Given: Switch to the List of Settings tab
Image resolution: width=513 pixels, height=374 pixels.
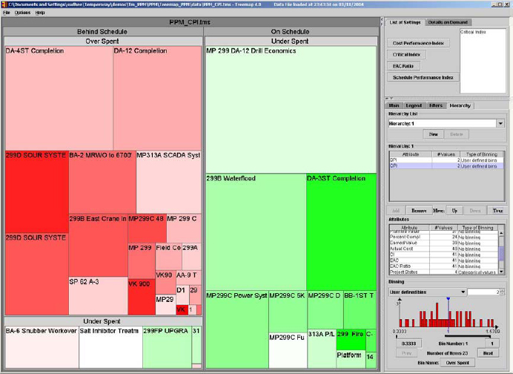Looking at the screenshot, I should [405, 22].
